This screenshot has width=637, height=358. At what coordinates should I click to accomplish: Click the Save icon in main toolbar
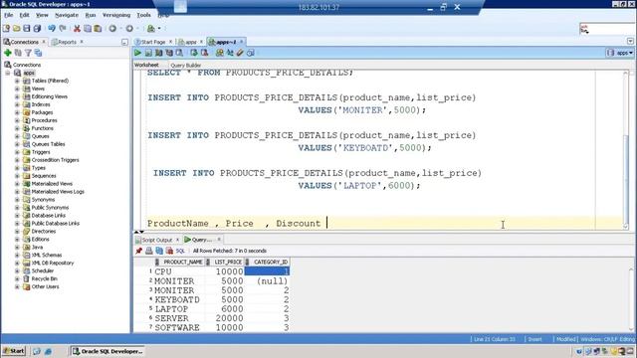(27, 29)
